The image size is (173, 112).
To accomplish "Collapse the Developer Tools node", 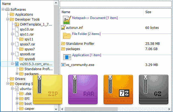I will (x=8, y=19).
